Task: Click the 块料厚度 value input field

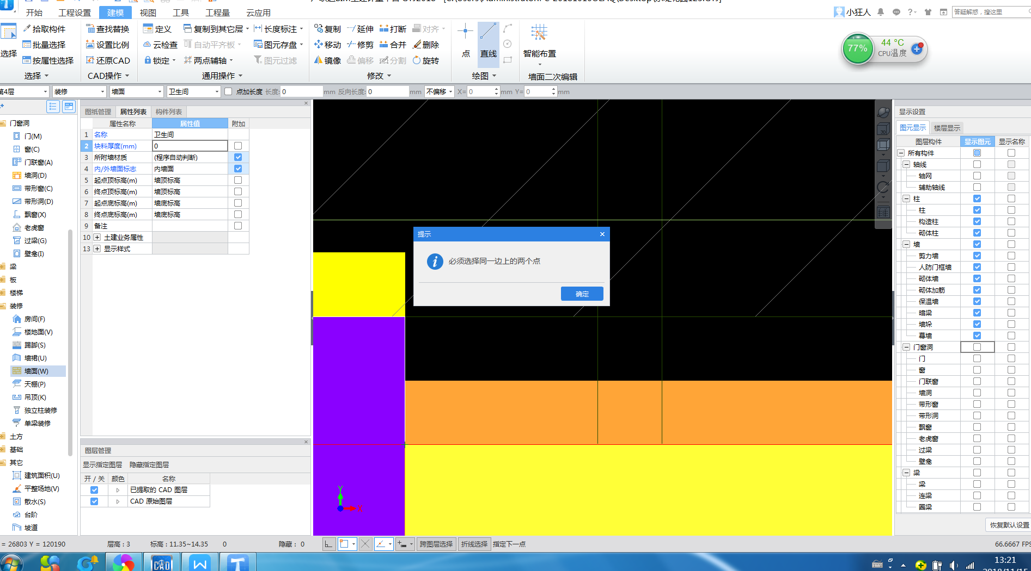Action: [190, 146]
